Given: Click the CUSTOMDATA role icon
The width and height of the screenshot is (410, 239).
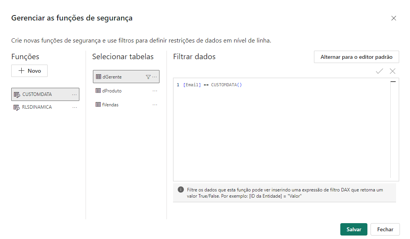Looking at the screenshot, I should tap(17, 94).
